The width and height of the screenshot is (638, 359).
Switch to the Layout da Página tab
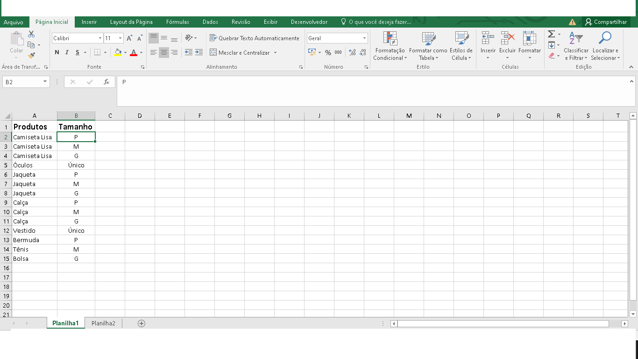point(131,22)
